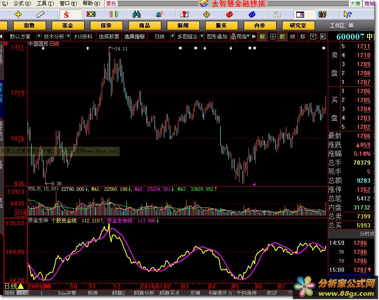
Task: Click the alarm bell alert icon
Action: coord(160,14)
